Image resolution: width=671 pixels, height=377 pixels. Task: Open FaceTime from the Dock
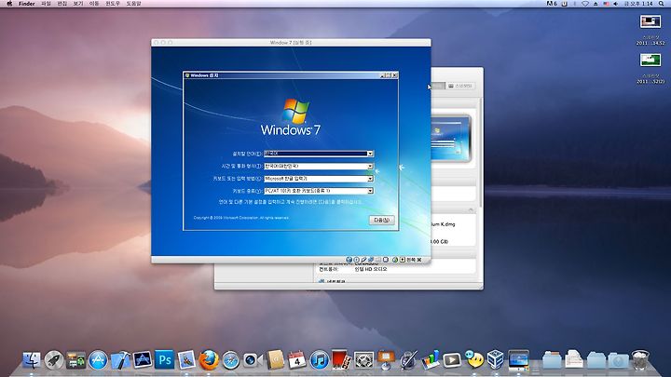(x=253, y=360)
